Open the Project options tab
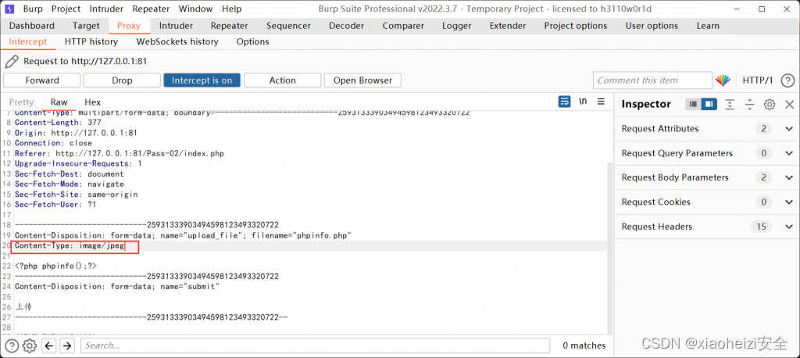Viewport: 800px width, 358px height. pos(576,26)
